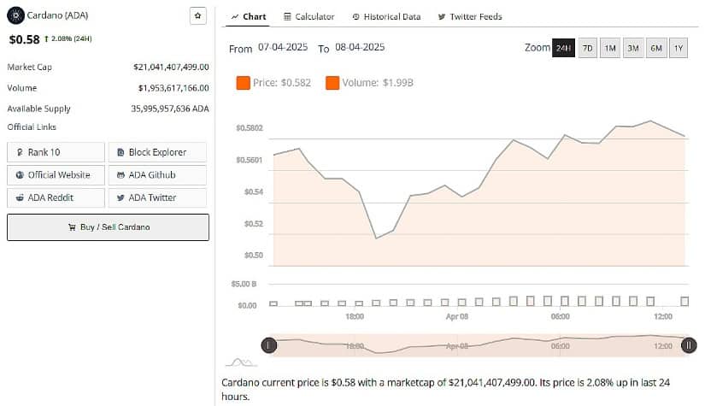Add Cardano to favorites with the star icon
The image size is (705, 406).
(198, 15)
